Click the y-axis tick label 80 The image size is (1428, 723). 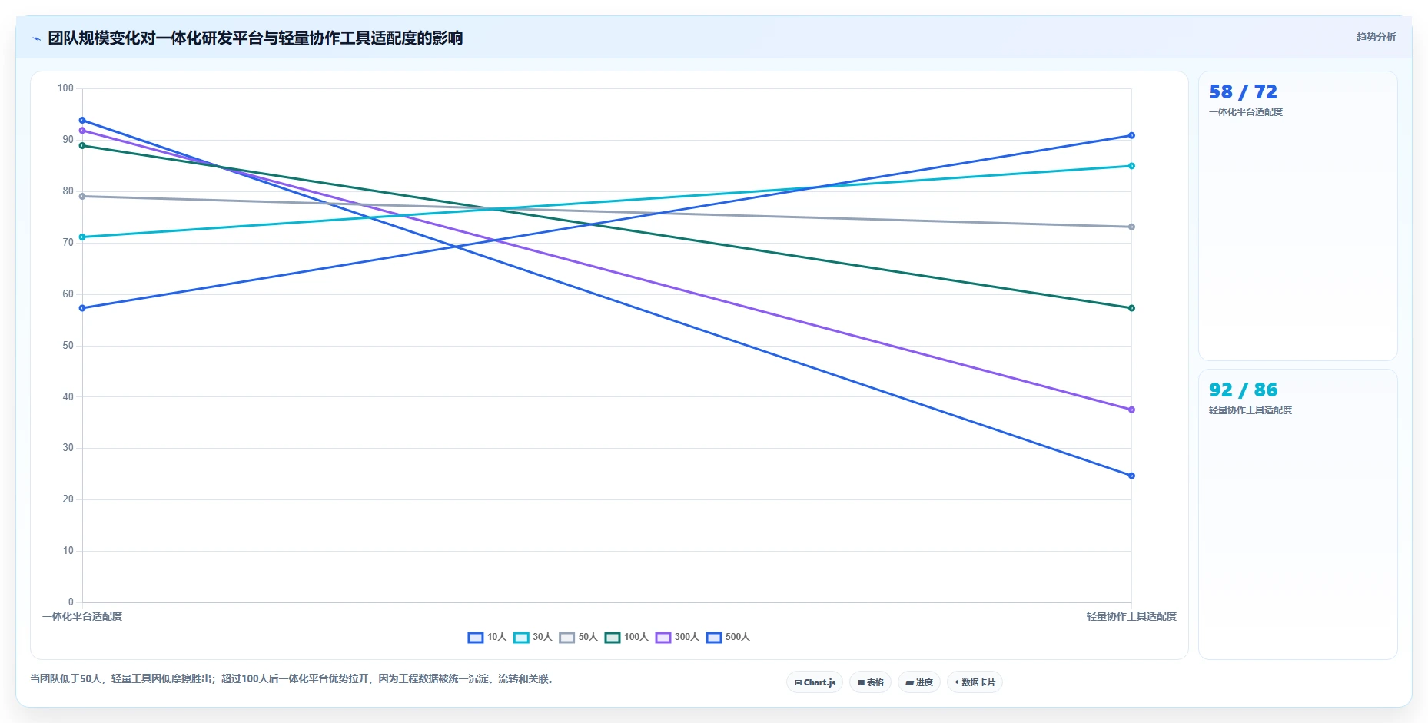click(68, 191)
